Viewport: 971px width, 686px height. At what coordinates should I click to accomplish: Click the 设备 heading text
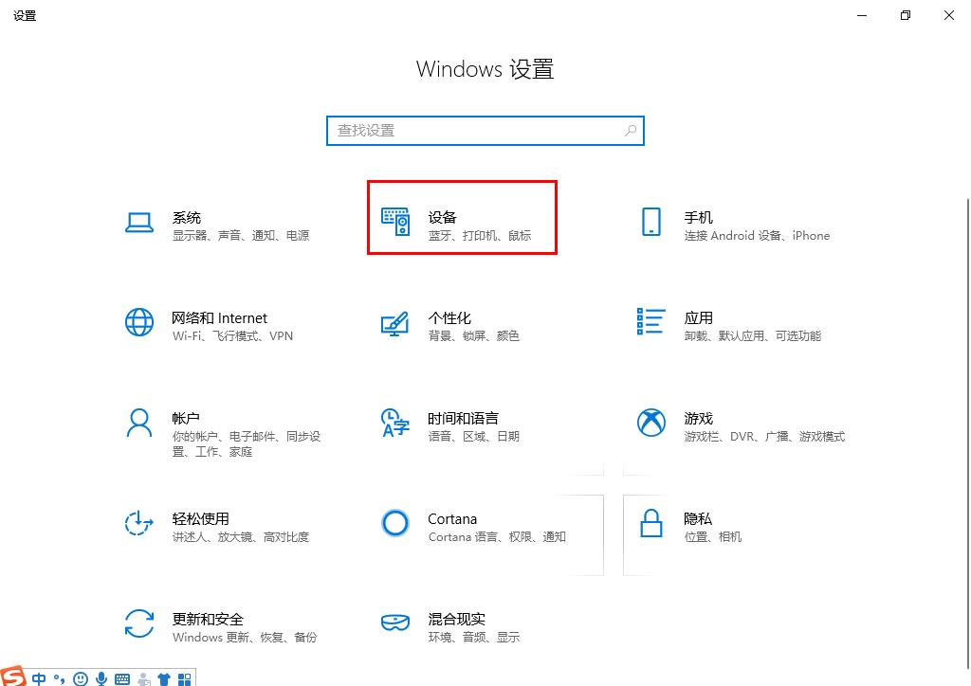[442, 218]
